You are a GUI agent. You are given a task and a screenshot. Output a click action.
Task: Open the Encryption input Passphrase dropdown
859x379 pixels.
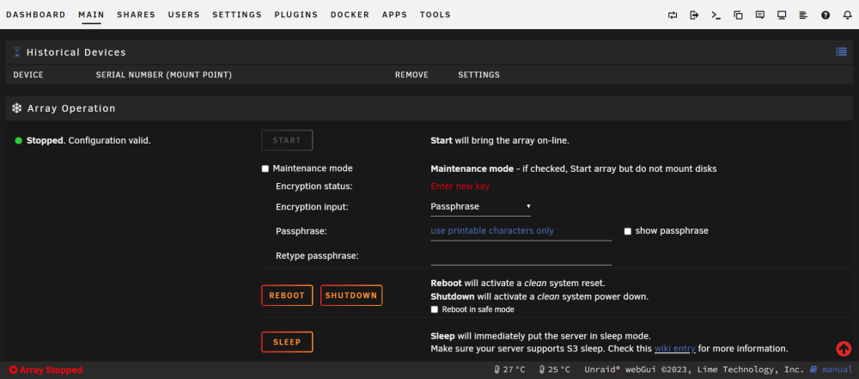[x=480, y=207]
